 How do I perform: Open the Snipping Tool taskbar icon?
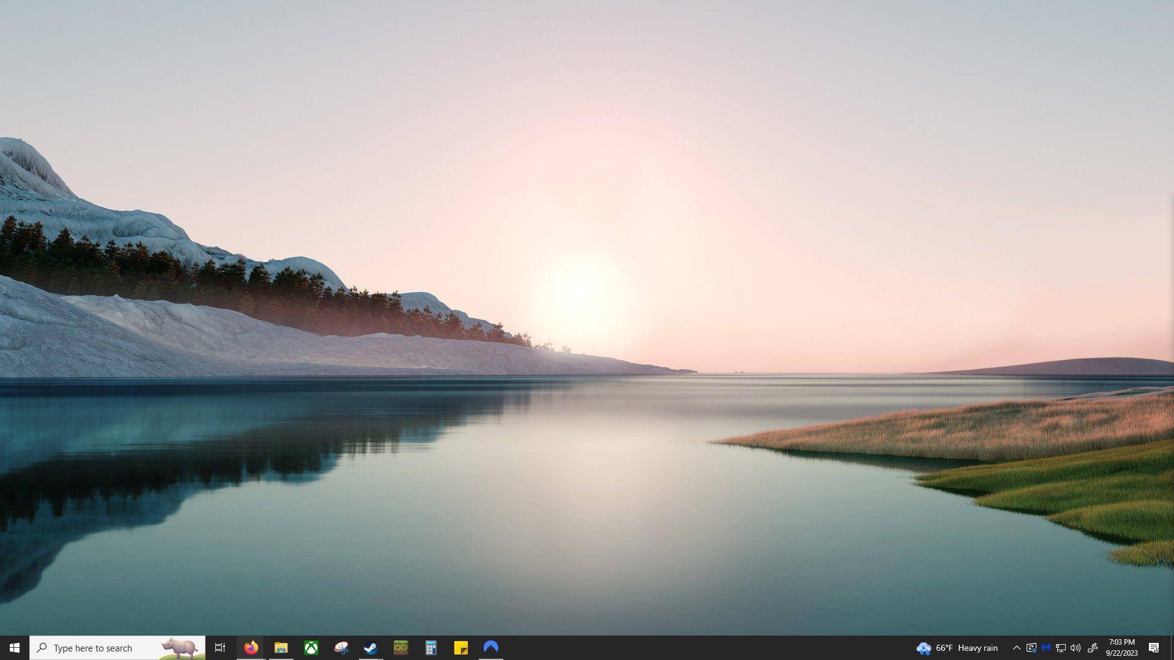click(x=341, y=648)
